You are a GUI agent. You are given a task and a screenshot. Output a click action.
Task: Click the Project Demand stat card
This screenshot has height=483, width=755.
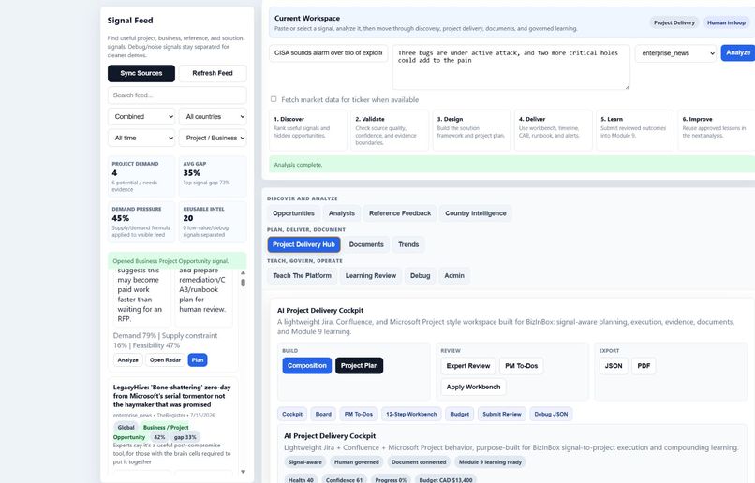141,176
